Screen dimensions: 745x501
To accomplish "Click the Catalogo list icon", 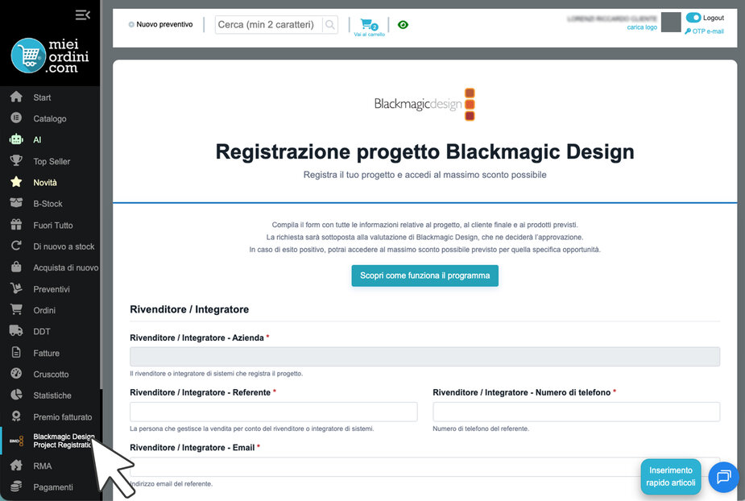I will click(x=16, y=118).
